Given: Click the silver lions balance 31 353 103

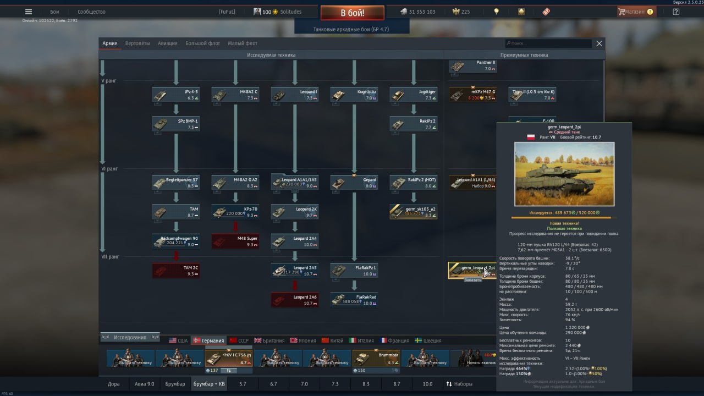Looking at the screenshot, I should (418, 12).
